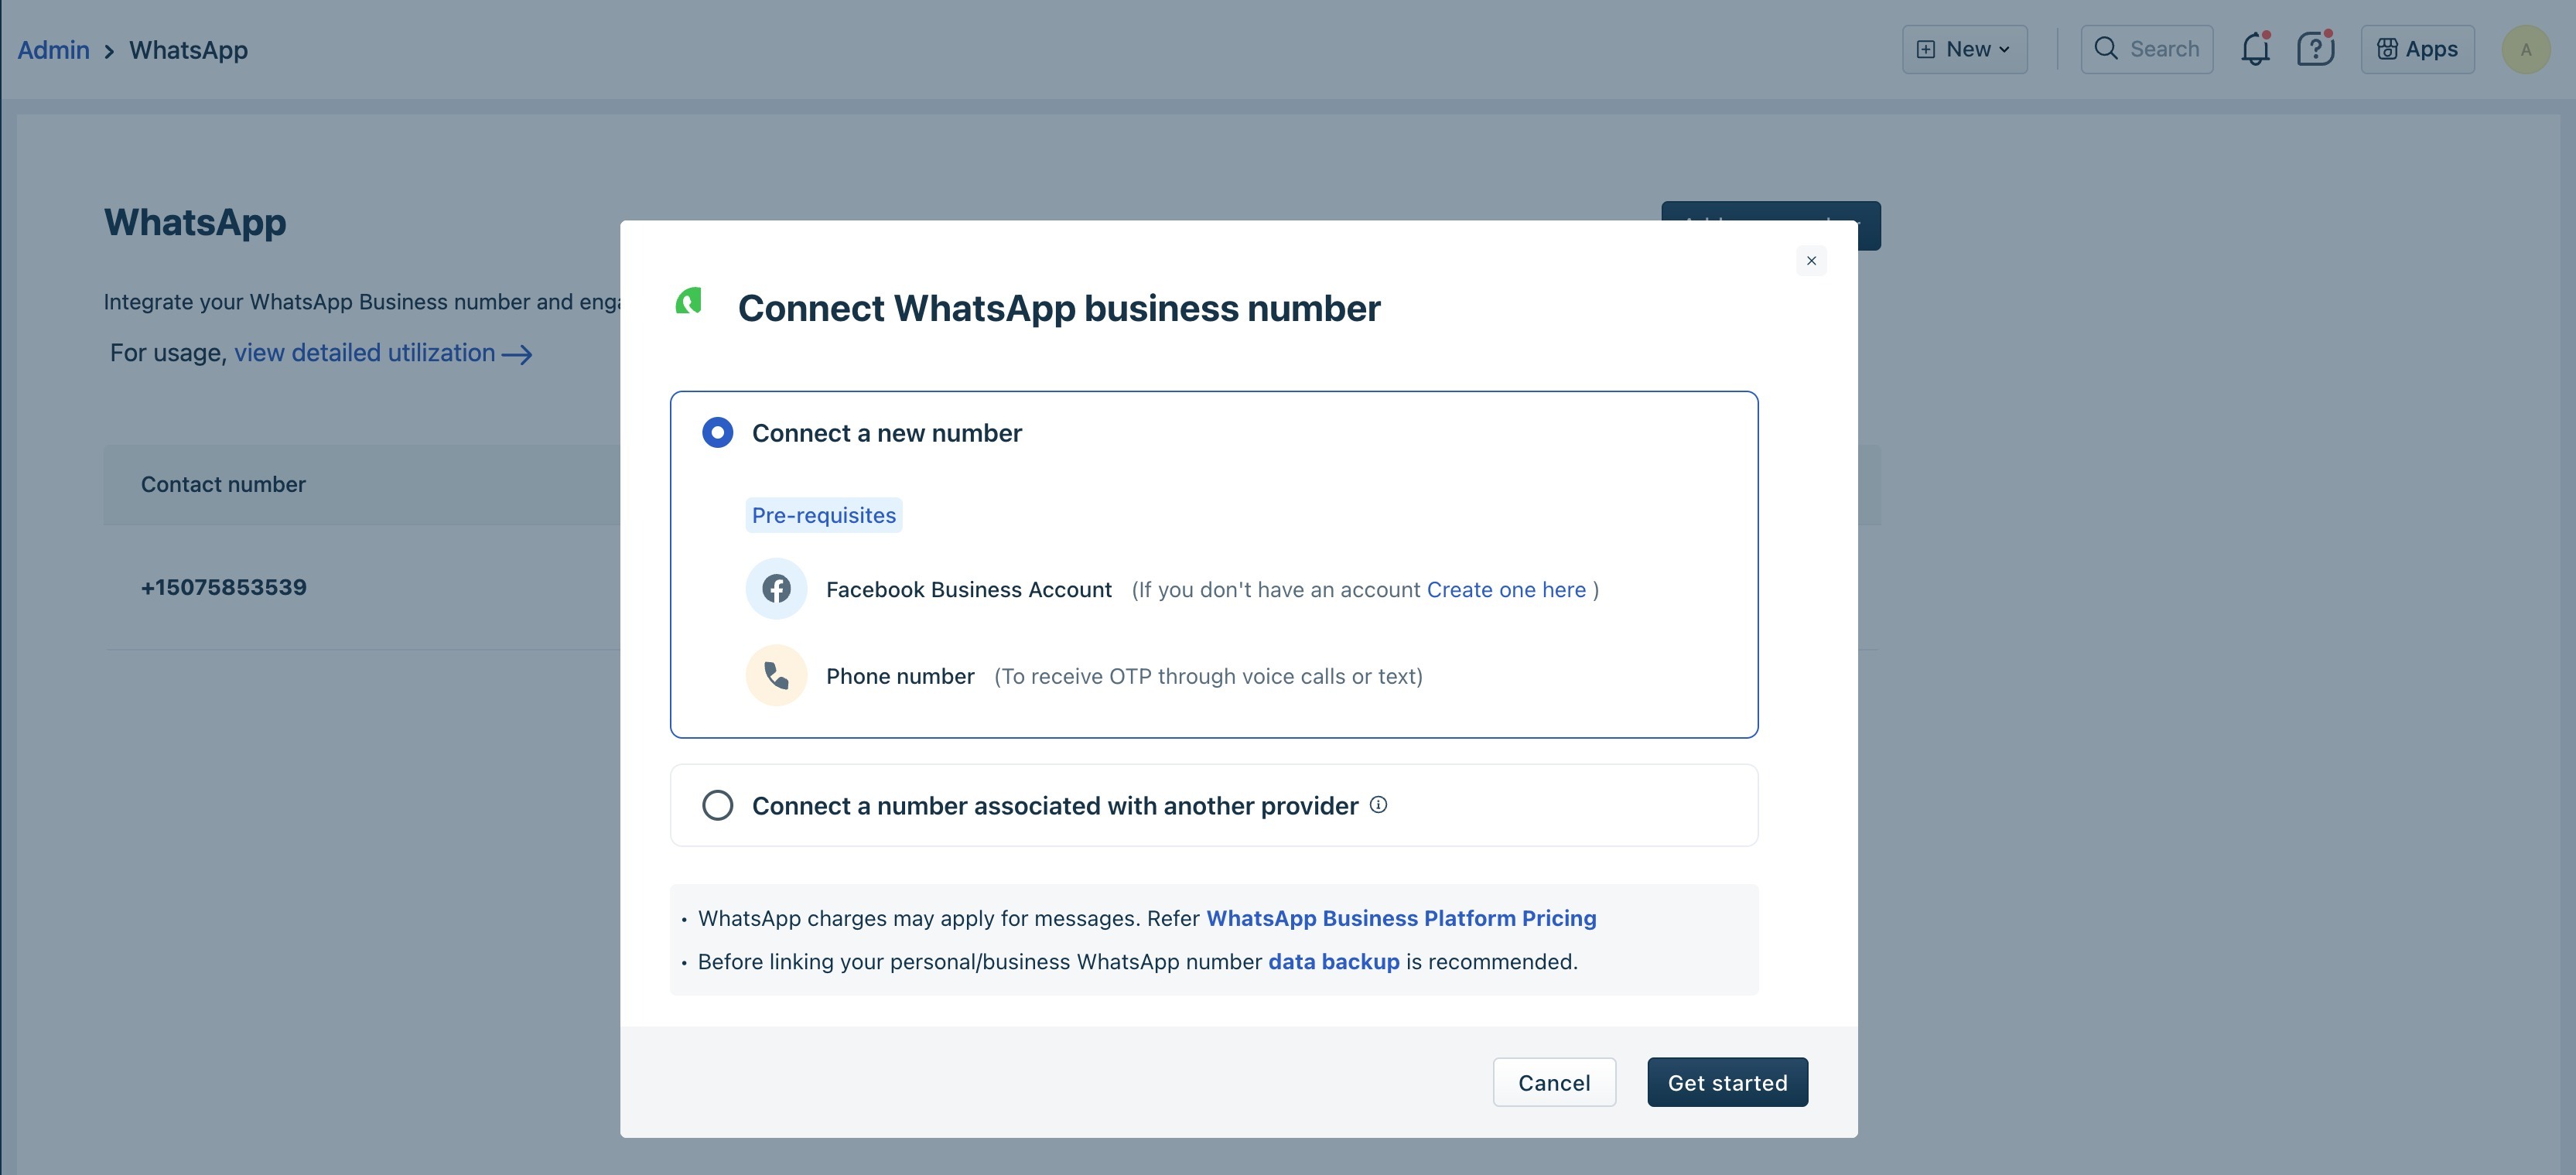This screenshot has height=1175, width=2576.
Task: Click the Facebook logo icon
Action: pos(776,589)
